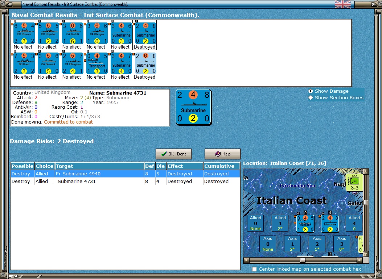Viewport: 382px width, 279px height.
Task: Click the Submarine counter on the Italian Coast map
Action: (x=330, y=223)
